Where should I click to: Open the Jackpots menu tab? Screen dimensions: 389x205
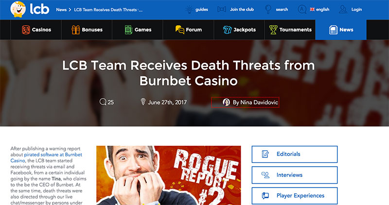click(x=239, y=30)
